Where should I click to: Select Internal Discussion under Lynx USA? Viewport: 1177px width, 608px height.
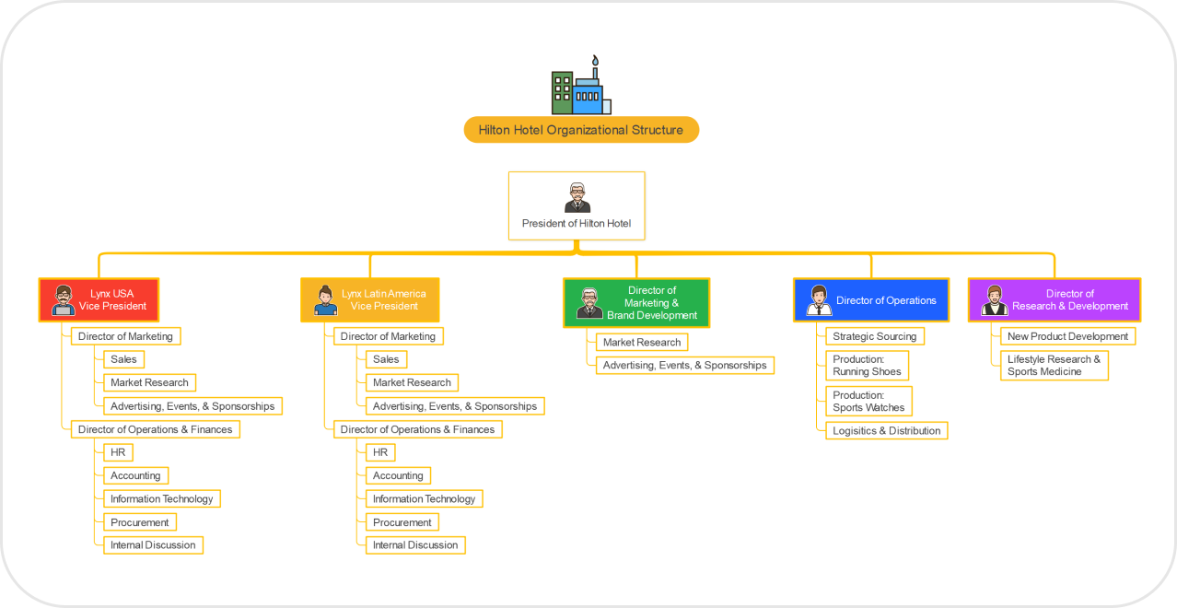tap(153, 545)
